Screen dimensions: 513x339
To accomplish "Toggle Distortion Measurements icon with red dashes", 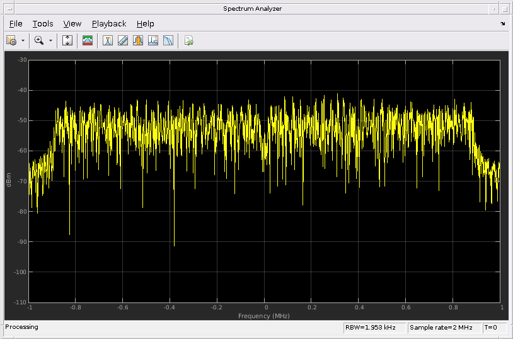I will point(153,40).
